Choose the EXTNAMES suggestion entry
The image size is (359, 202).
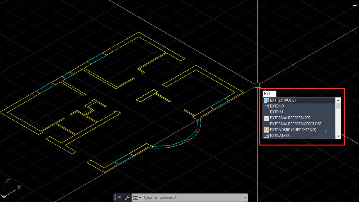pos(299,136)
